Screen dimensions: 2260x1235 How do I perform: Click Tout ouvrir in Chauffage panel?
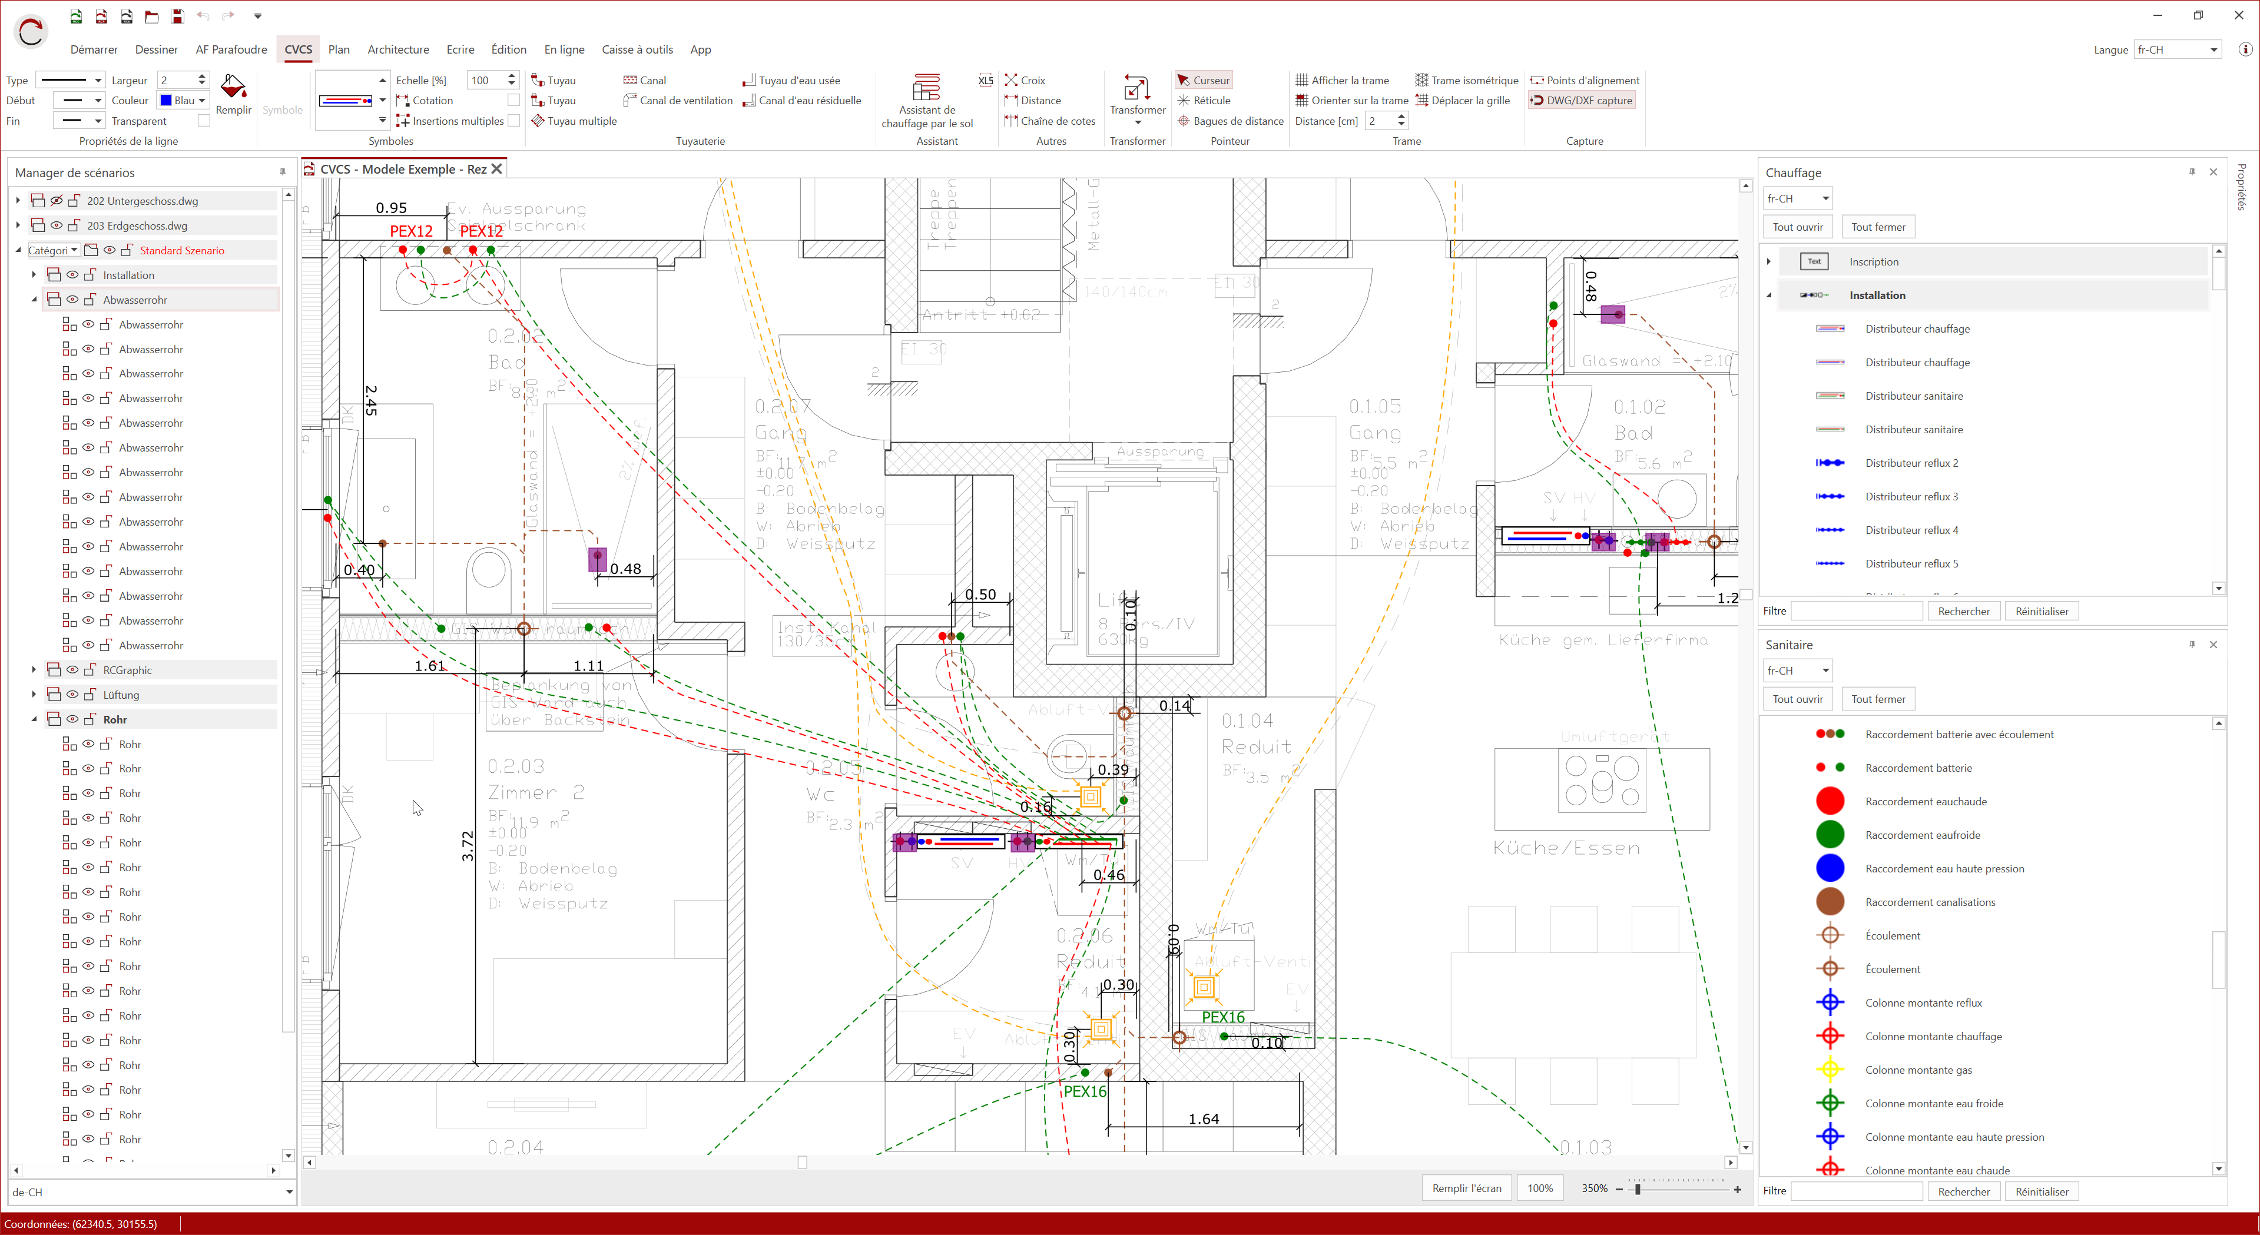pos(1797,227)
